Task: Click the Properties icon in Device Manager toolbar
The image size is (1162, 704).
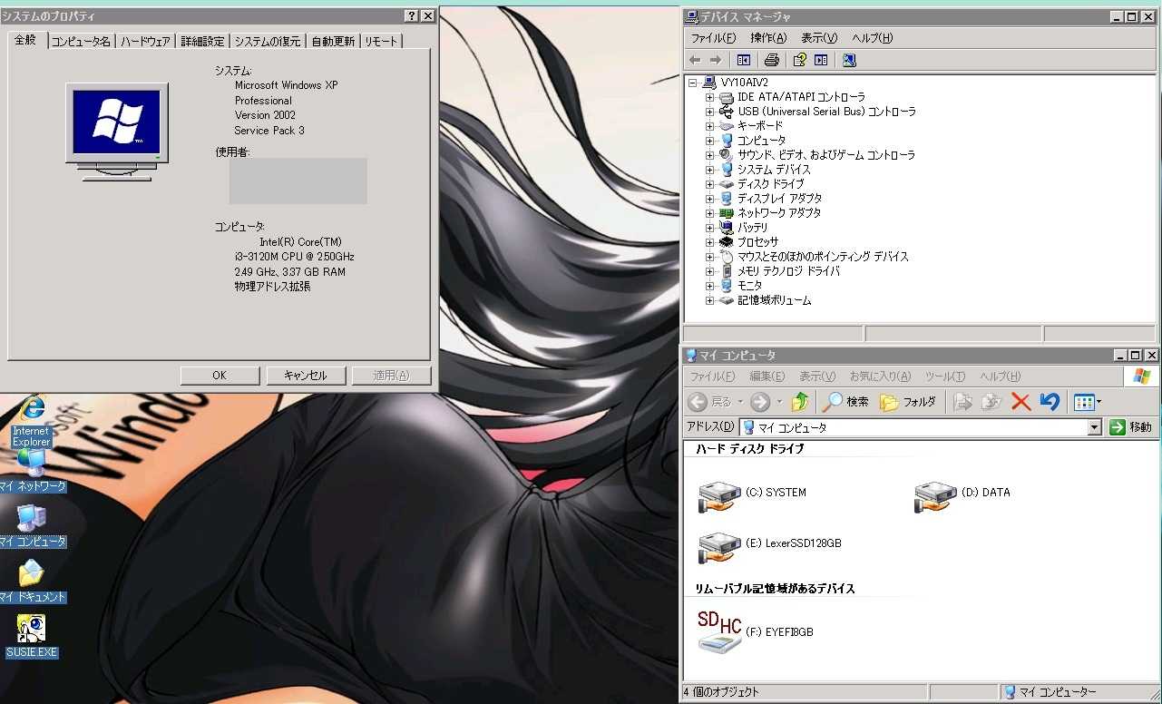Action: (x=799, y=60)
